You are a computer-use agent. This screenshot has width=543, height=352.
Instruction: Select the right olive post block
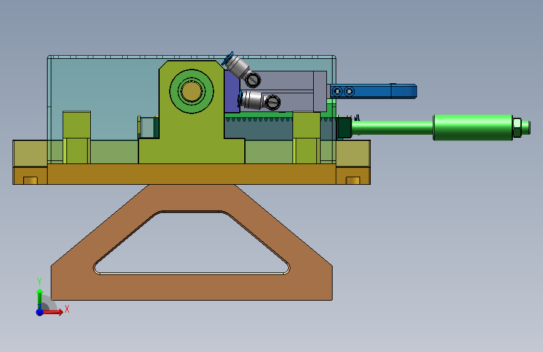pyautogui.click(x=306, y=137)
